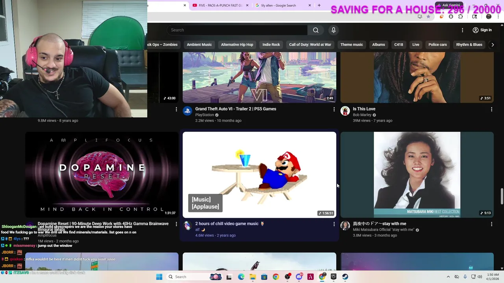The image size is (504, 283).
Task: Switch to lily allen - Google Search tab
Action: click(x=283, y=6)
